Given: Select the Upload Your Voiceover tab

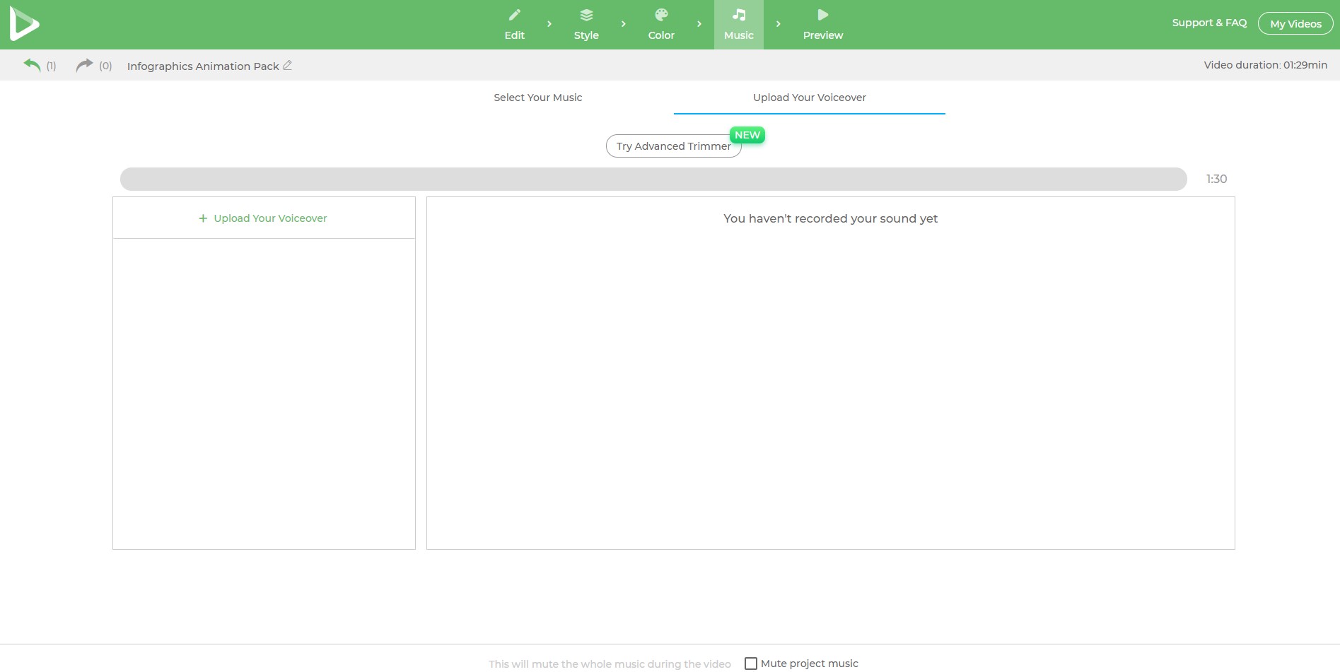Looking at the screenshot, I should coord(809,98).
